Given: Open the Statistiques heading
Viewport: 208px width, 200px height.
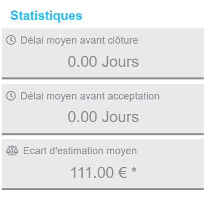Looking at the screenshot, I should pyautogui.click(x=46, y=15).
